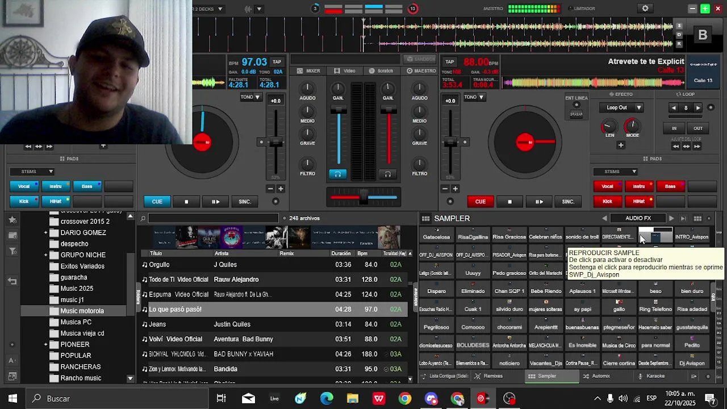Toggle the left deck Vocal stem pad

24,186
